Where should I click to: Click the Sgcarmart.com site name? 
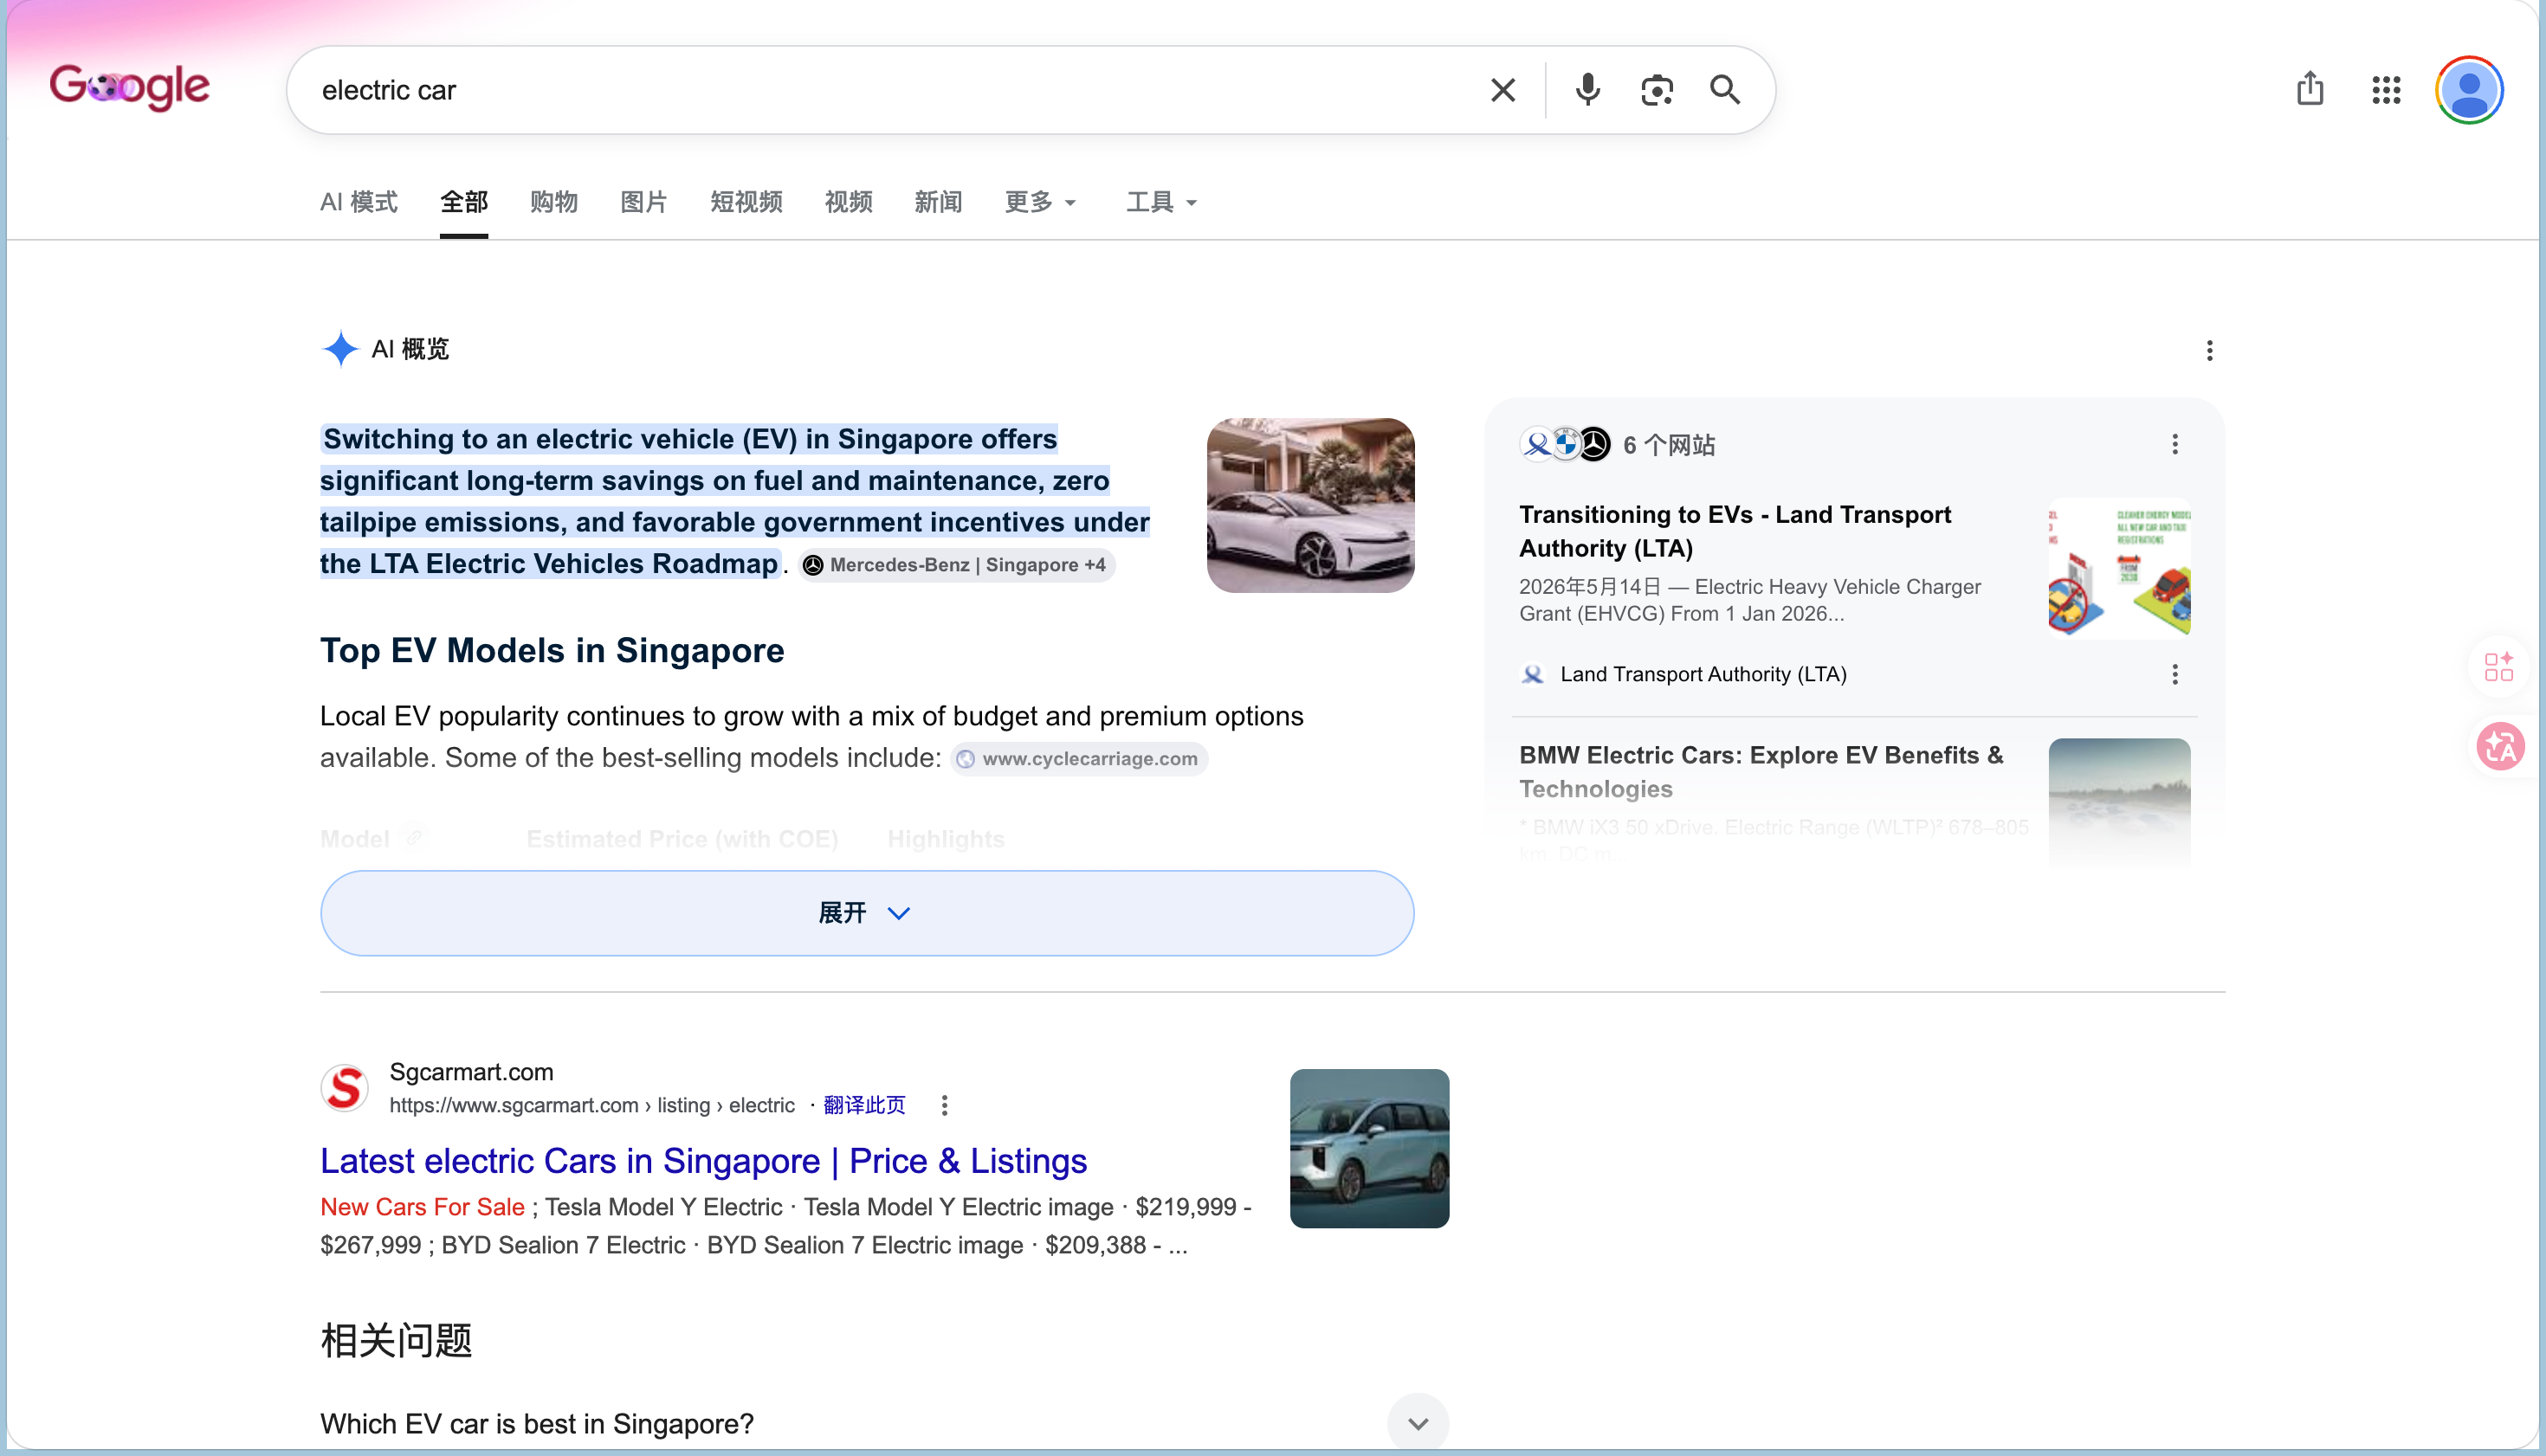click(x=471, y=1072)
